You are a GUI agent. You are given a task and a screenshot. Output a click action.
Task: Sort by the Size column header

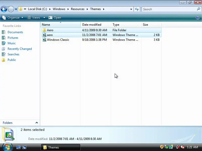pos(151,24)
